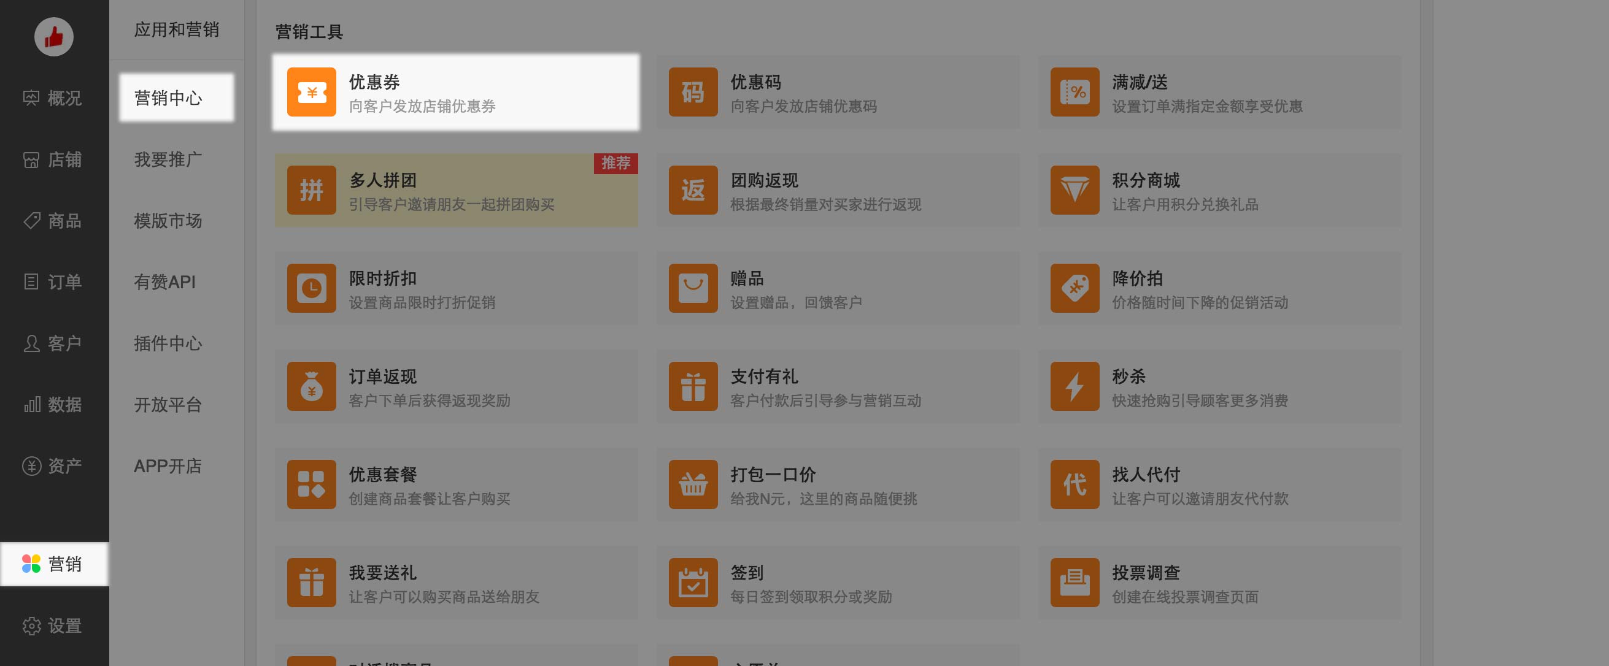Screen dimensions: 1609x666
Task: Click the 赠品 shopping bag icon
Action: pos(693,288)
